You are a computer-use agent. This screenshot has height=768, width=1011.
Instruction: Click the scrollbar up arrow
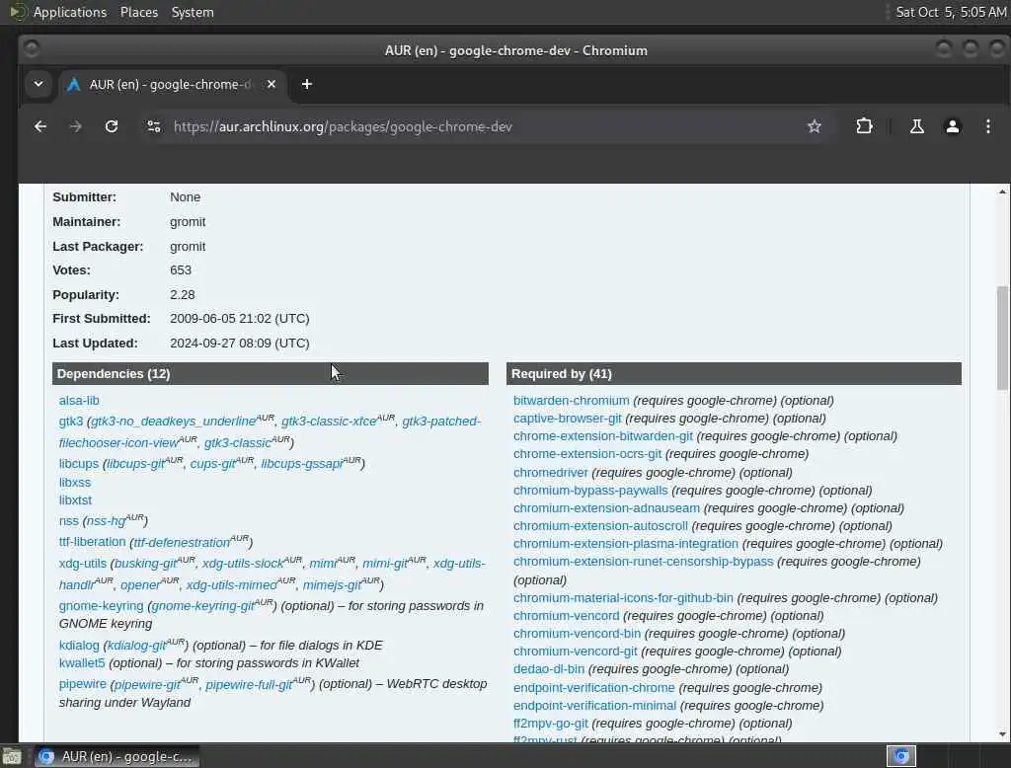pos(1002,192)
